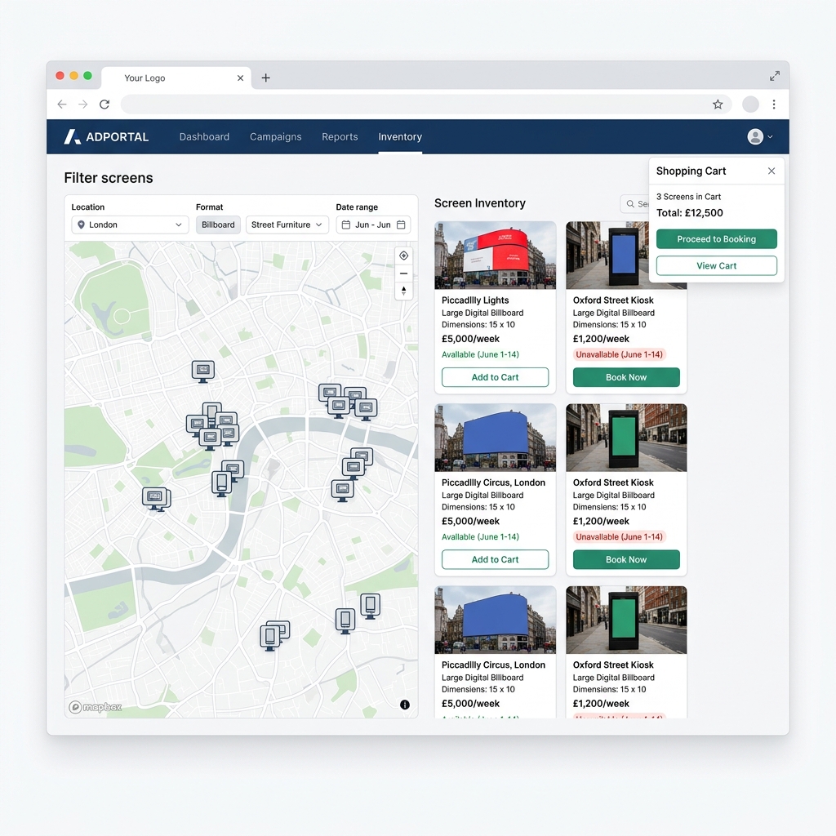
Task: Click the double screen marker in southwest map
Action: click(156, 500)
